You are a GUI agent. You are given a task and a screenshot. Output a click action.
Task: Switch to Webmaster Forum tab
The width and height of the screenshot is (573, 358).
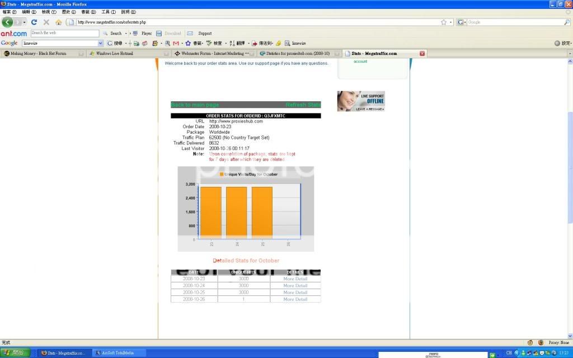point(214,53)
